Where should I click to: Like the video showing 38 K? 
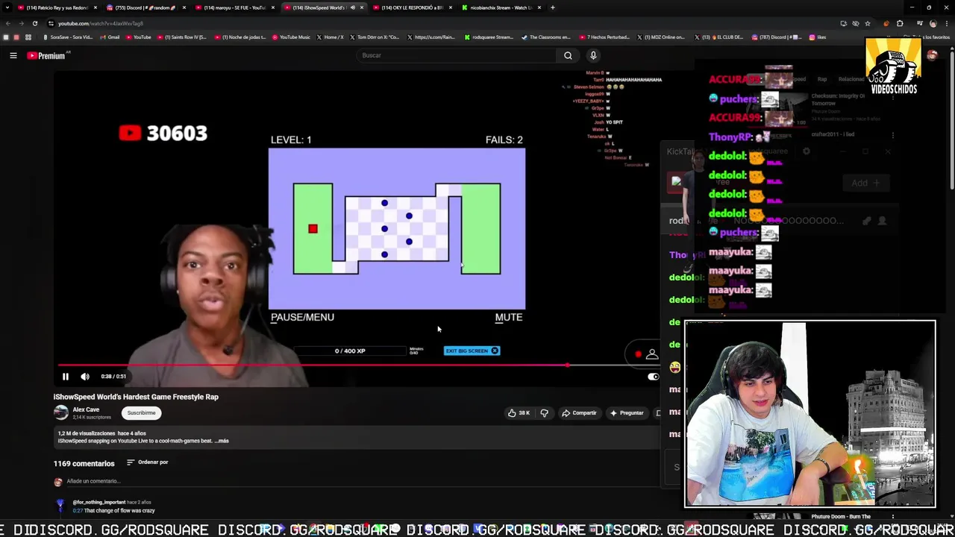(x=519, y=412)
